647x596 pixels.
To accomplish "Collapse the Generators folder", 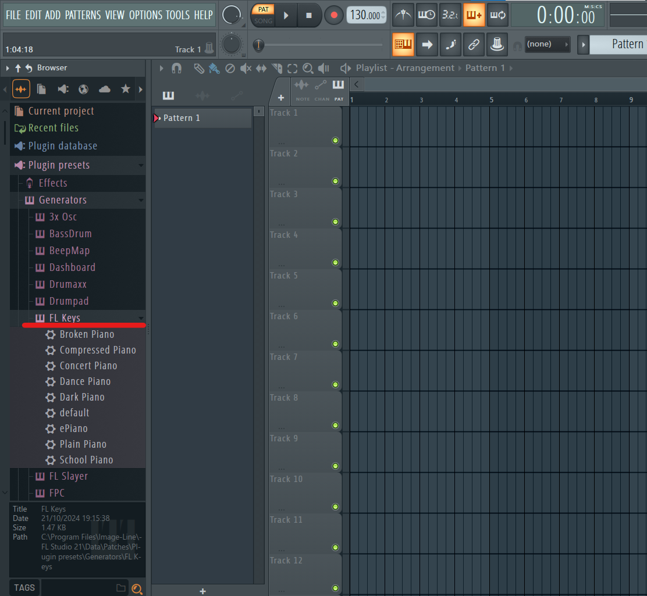I will point(141,200).
